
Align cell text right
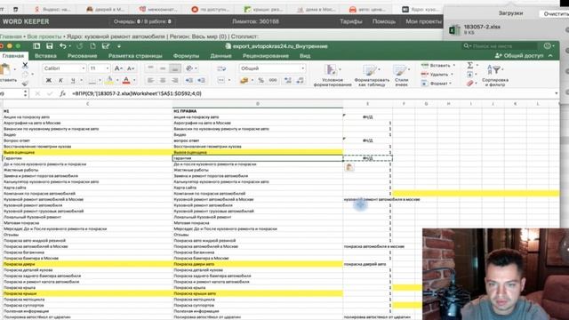coord(175,80)
